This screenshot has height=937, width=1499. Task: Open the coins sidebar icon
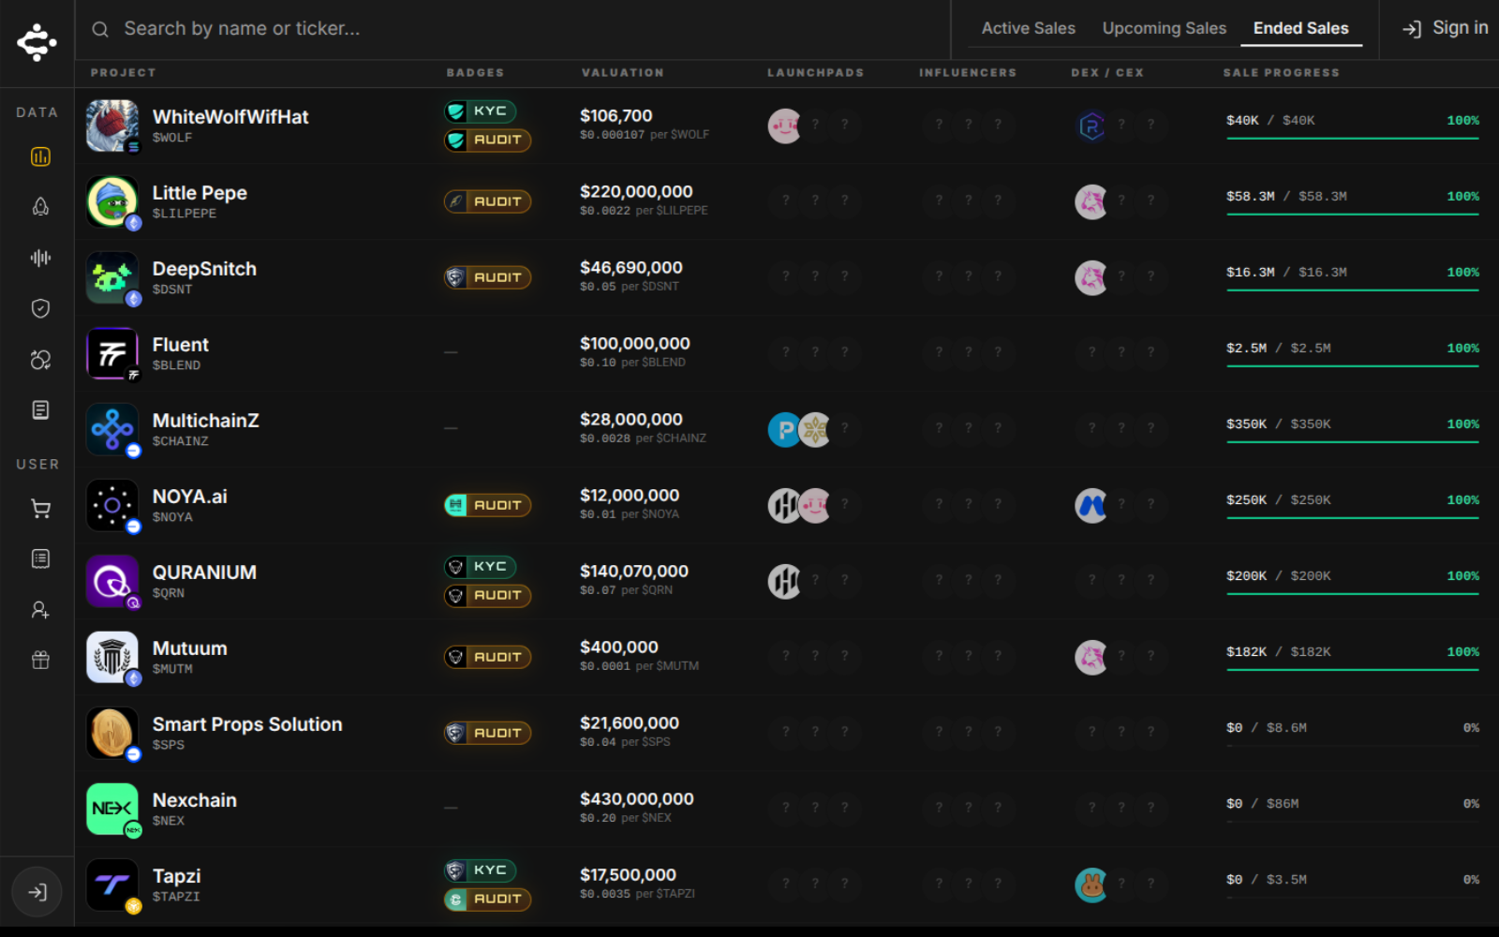pyautogui.click(x=40, y=360)
